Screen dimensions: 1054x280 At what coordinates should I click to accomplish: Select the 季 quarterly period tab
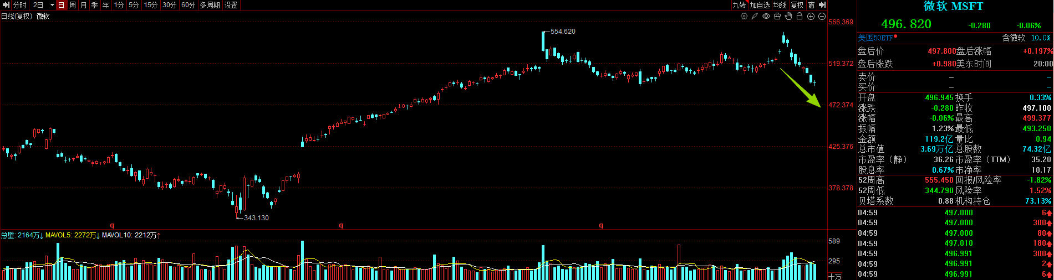[x=94, y=5]
